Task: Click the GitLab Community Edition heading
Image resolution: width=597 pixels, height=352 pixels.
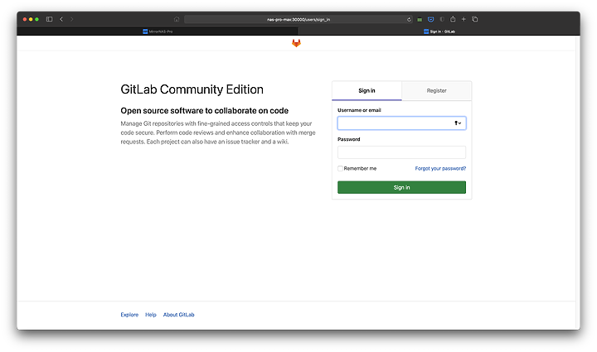Action: (192, 89)
